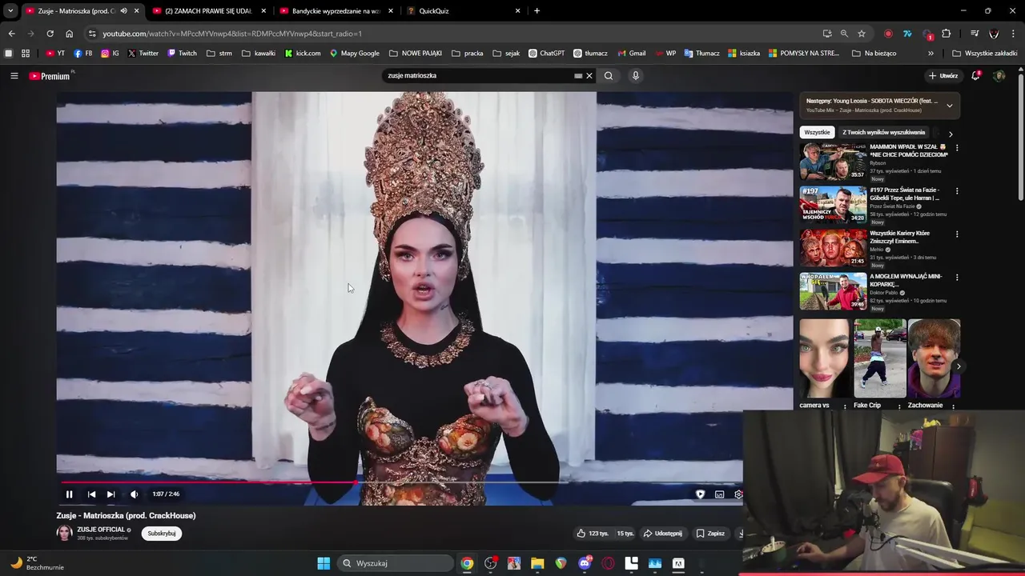Run search with magnifier button
Viewport: 1025px width, 576px height.
pos(609,76)
